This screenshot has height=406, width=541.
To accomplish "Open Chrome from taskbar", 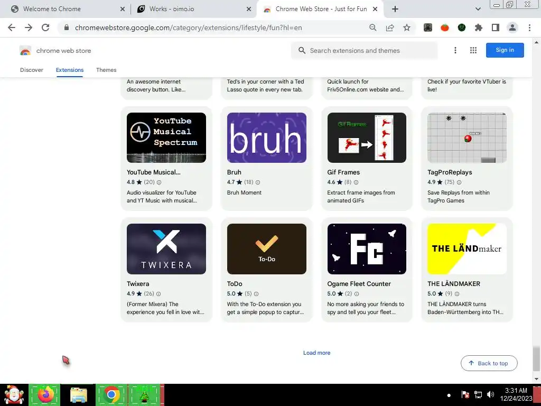I will click(111, 394).
